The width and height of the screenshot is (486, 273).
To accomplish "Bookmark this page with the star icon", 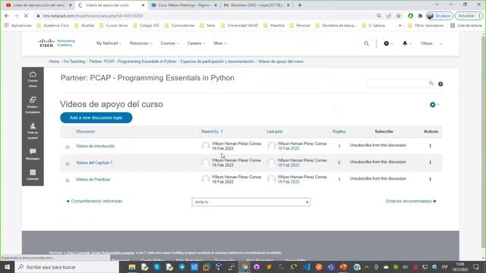I will point(399,16).
